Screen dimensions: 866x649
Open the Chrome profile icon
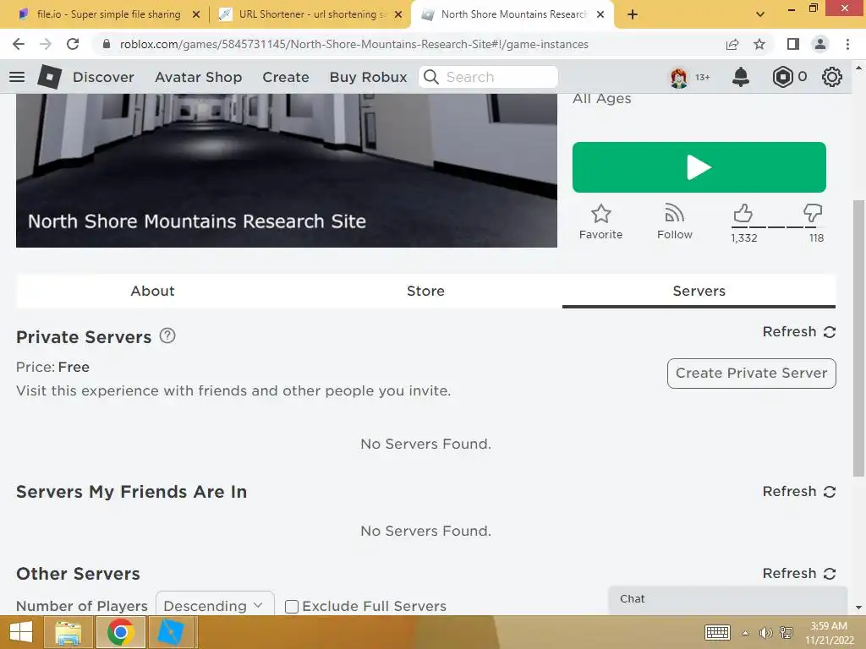[820, 44]
